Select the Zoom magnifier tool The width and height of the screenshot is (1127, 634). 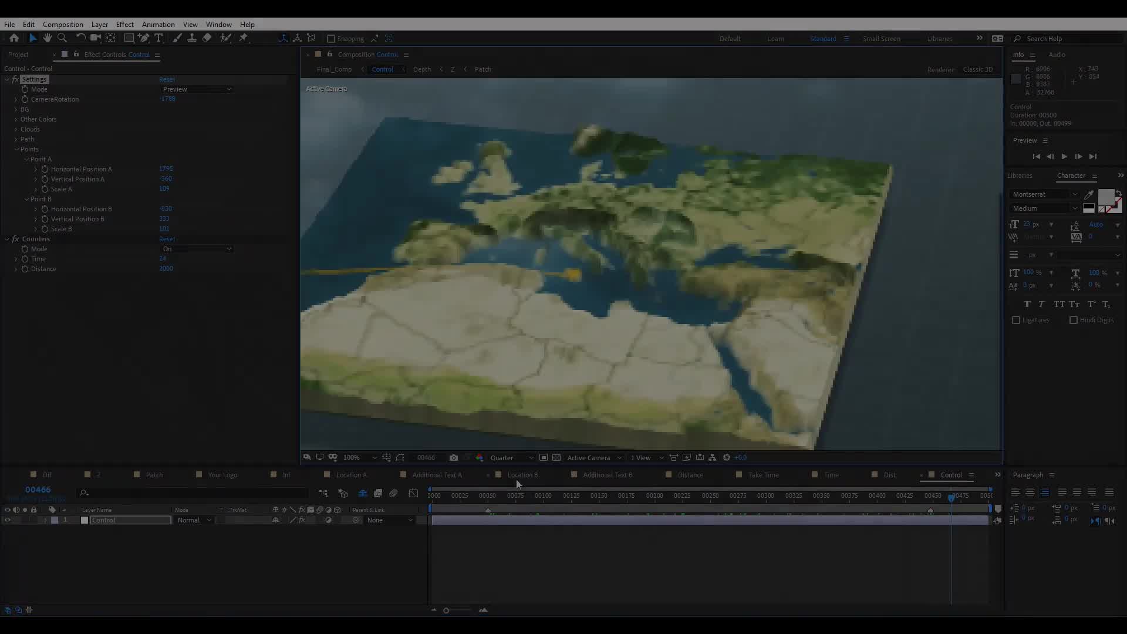pos(62,38)
